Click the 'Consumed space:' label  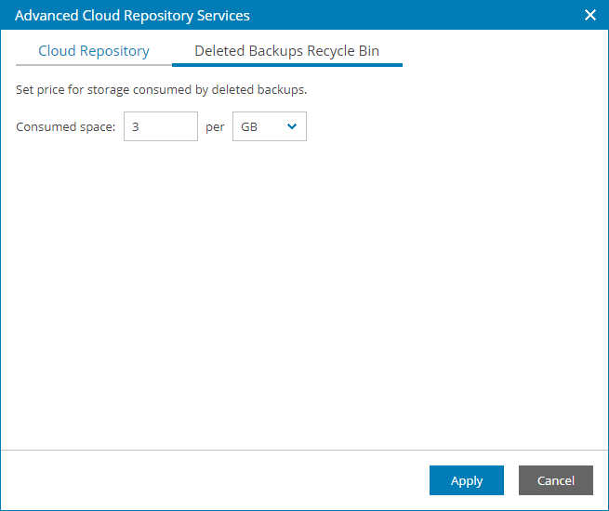point(65,127)
